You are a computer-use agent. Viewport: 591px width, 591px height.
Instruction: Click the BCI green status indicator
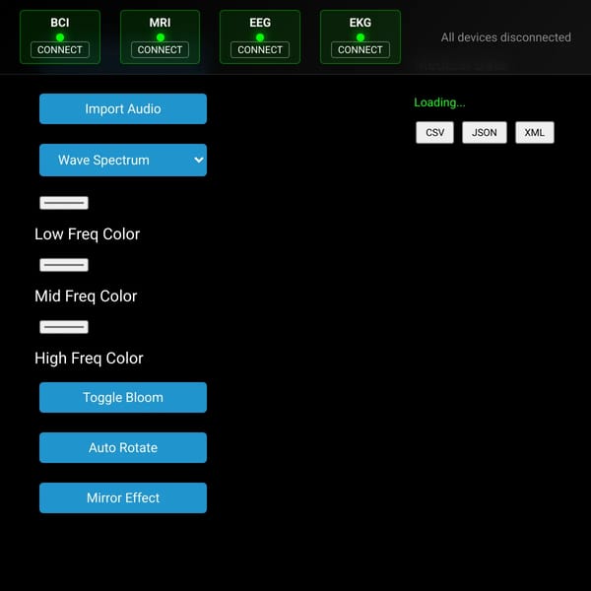tap(59, 37)
